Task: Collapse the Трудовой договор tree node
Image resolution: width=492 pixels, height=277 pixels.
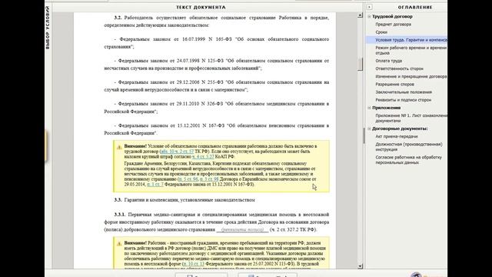Action: click(x=369, y=17)
